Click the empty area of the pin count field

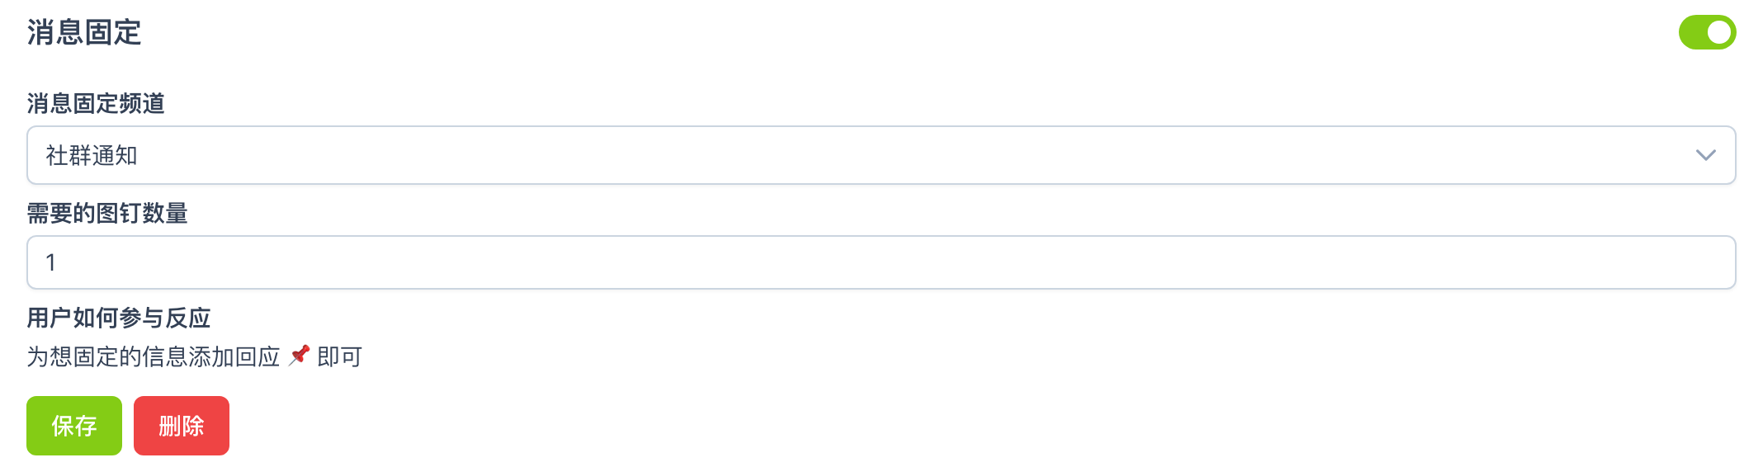pyautogui.click(x=908, y=262)
